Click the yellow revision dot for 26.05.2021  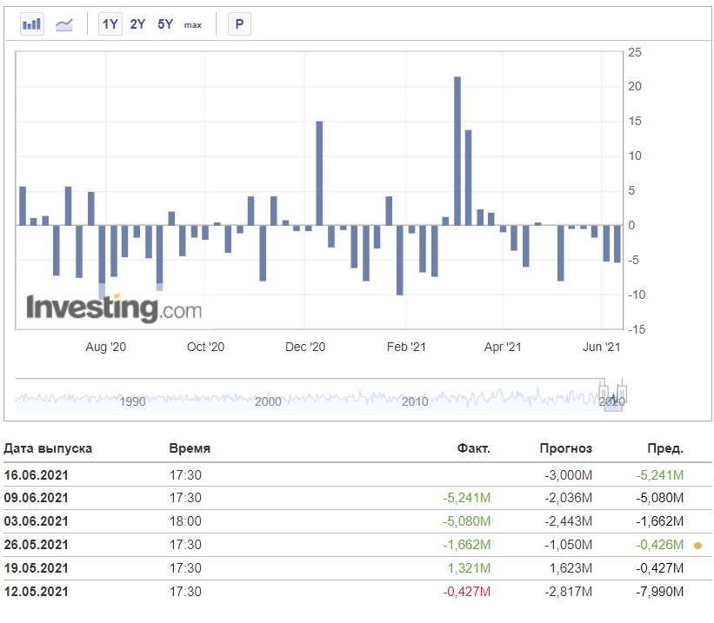click(x=697, y=545)
